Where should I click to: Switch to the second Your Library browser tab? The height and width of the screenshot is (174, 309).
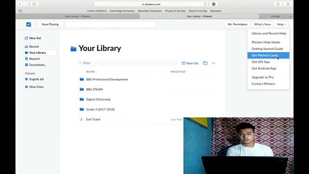[199, 16]
